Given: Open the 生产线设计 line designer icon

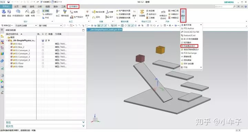Looking at the screenshot, I should 77,17.
